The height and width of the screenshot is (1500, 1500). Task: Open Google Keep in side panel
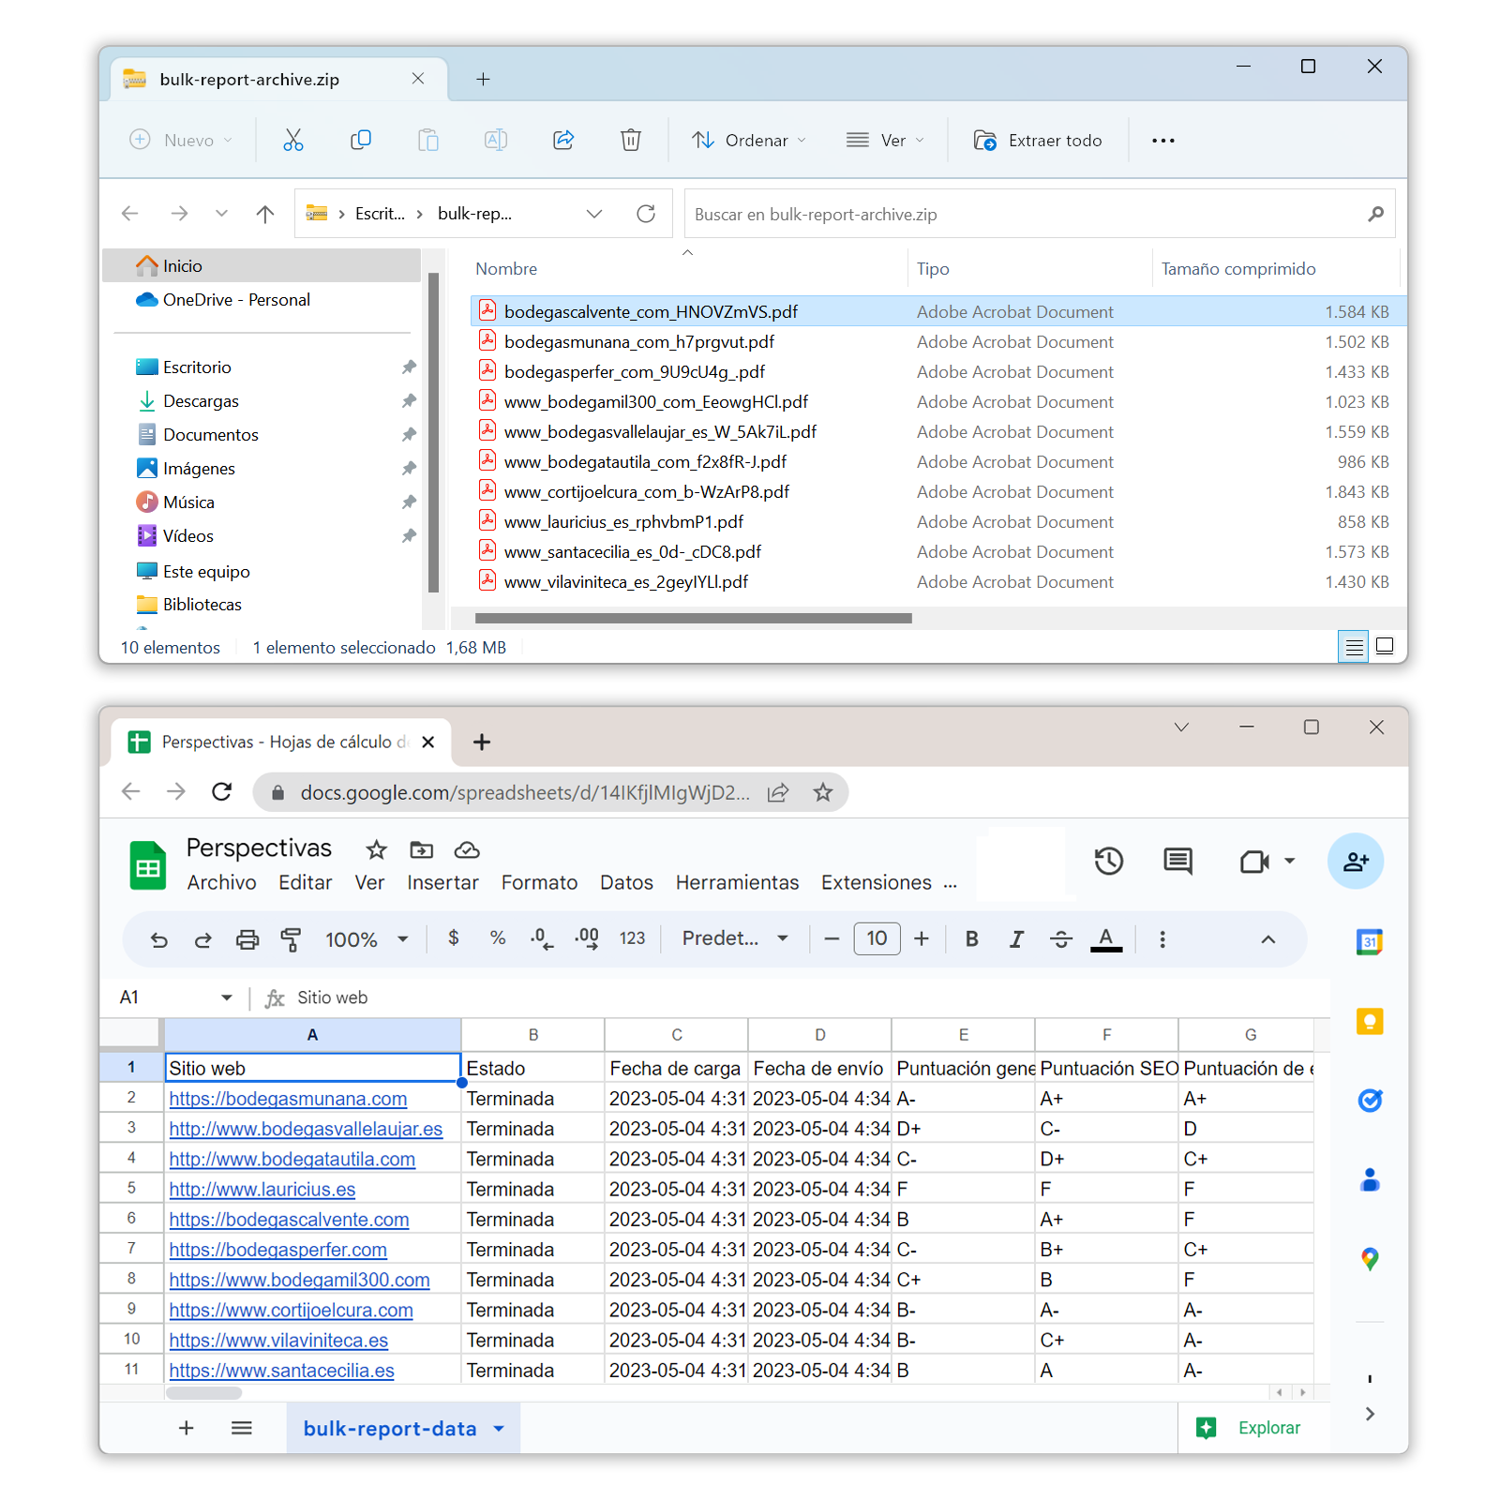click(1370, 1021)
